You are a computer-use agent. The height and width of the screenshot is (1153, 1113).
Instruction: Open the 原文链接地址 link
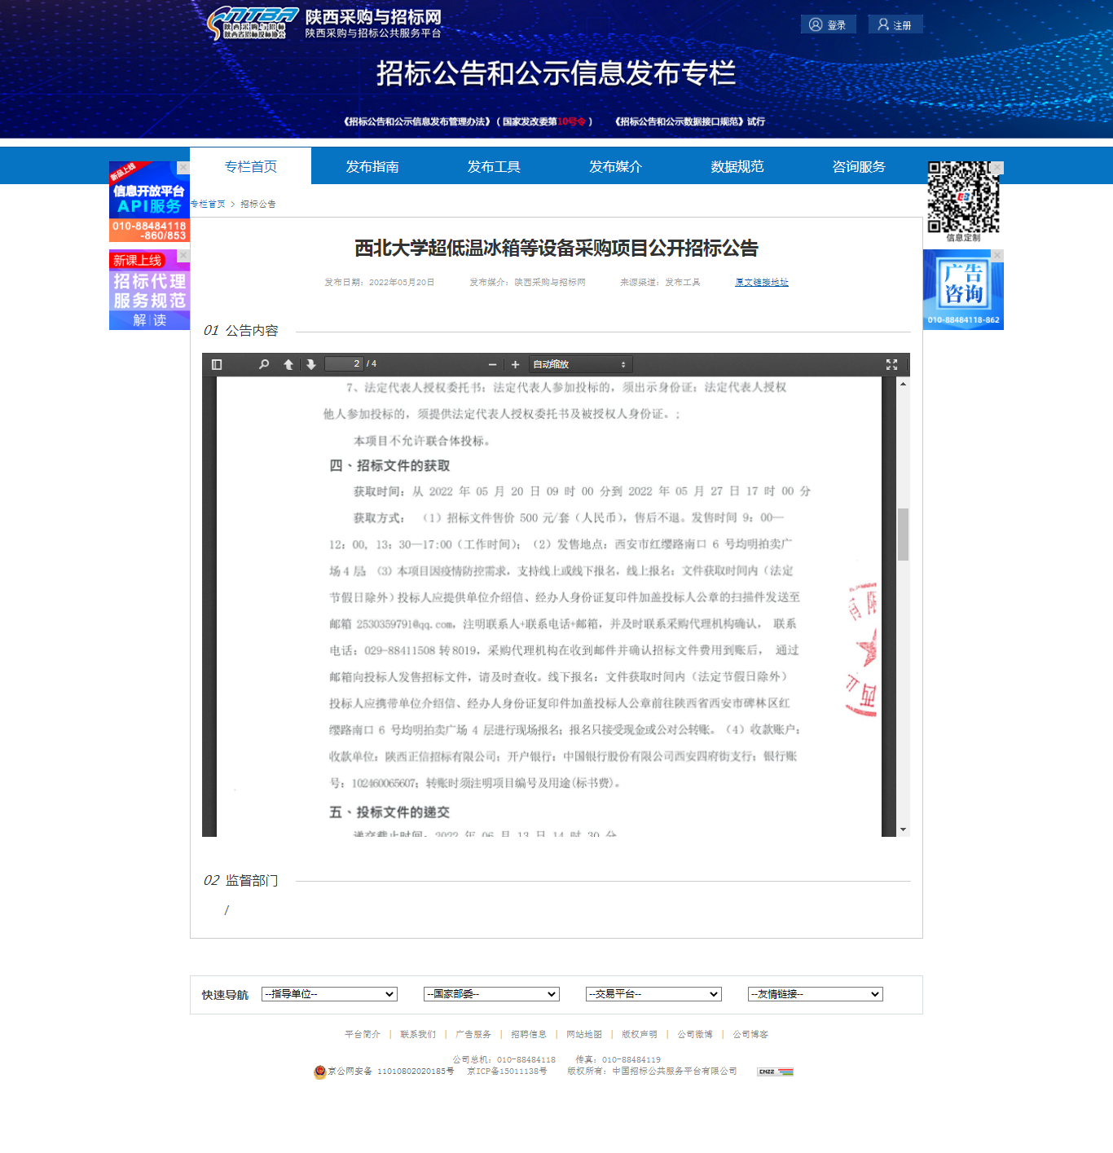(761, 282)
